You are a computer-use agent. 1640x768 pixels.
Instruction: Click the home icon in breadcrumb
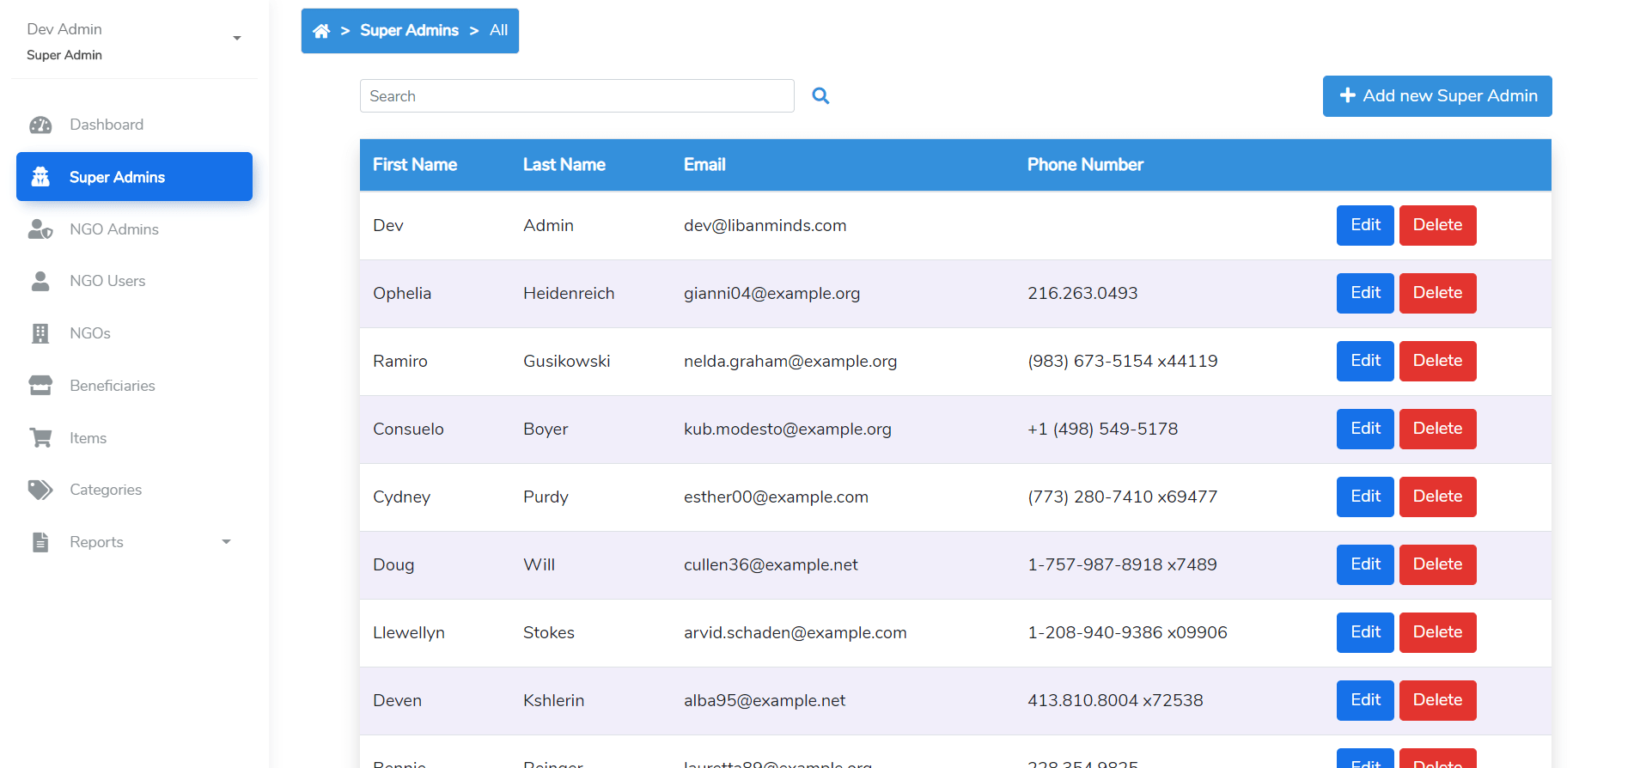[x=321, y=31]
